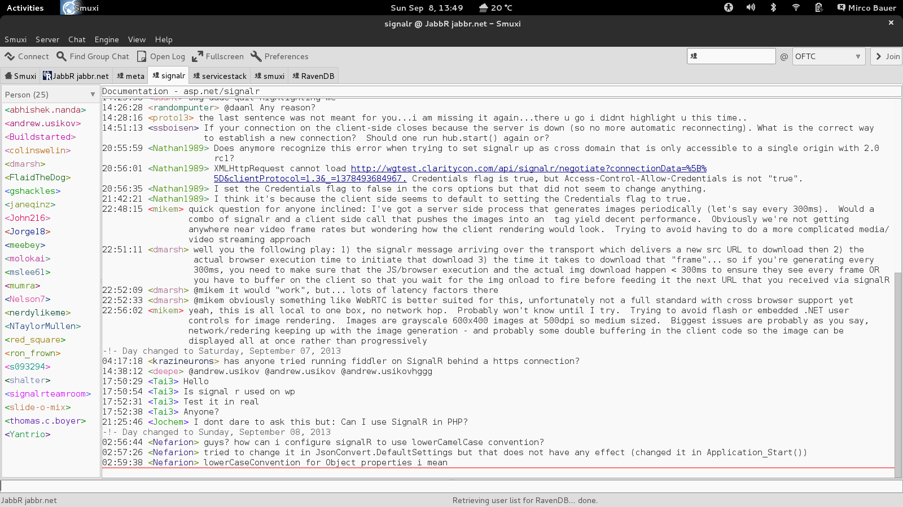This screenshot has width=903, height=507.
Task: Switch to the servicestack chat tab
Action: (220, 76)
